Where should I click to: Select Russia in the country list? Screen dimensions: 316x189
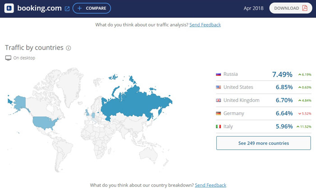(231, 74)
